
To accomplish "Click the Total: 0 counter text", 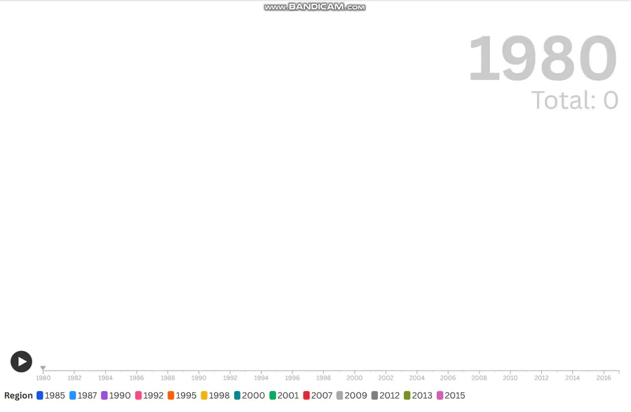I will coord(575,99).
